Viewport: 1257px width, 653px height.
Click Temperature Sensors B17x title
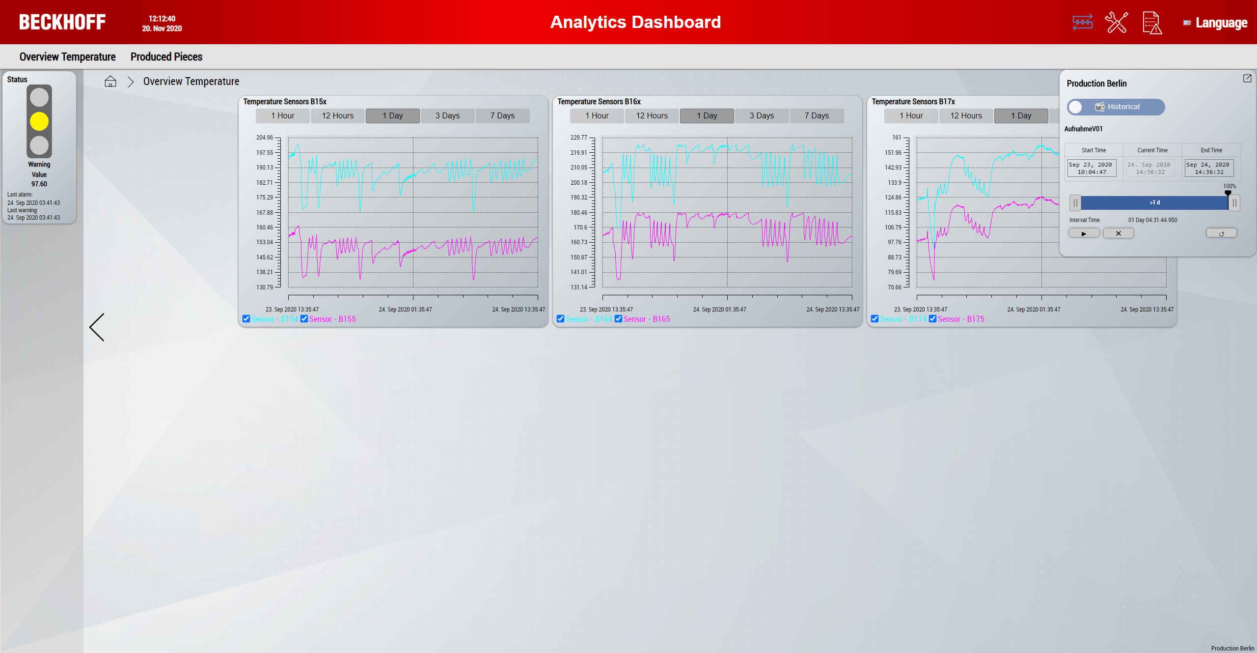(913, 102)
